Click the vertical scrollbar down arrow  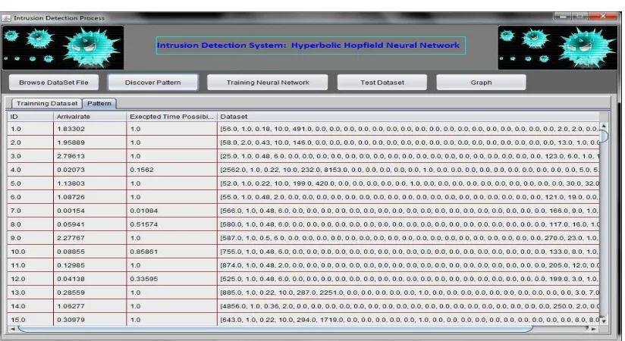604,321
